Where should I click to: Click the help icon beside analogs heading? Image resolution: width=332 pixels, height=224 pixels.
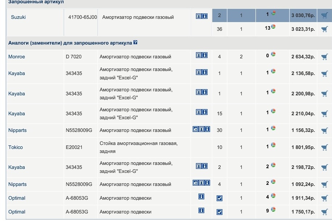pos(135,43)
